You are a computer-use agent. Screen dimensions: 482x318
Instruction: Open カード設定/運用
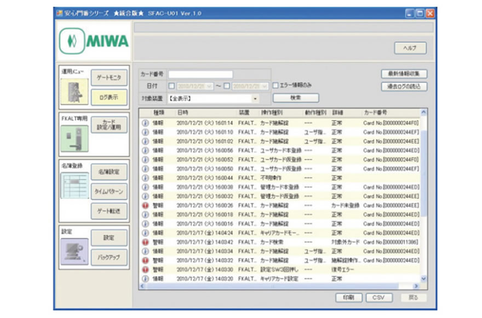pyautogui.click(x=109, y=125)
